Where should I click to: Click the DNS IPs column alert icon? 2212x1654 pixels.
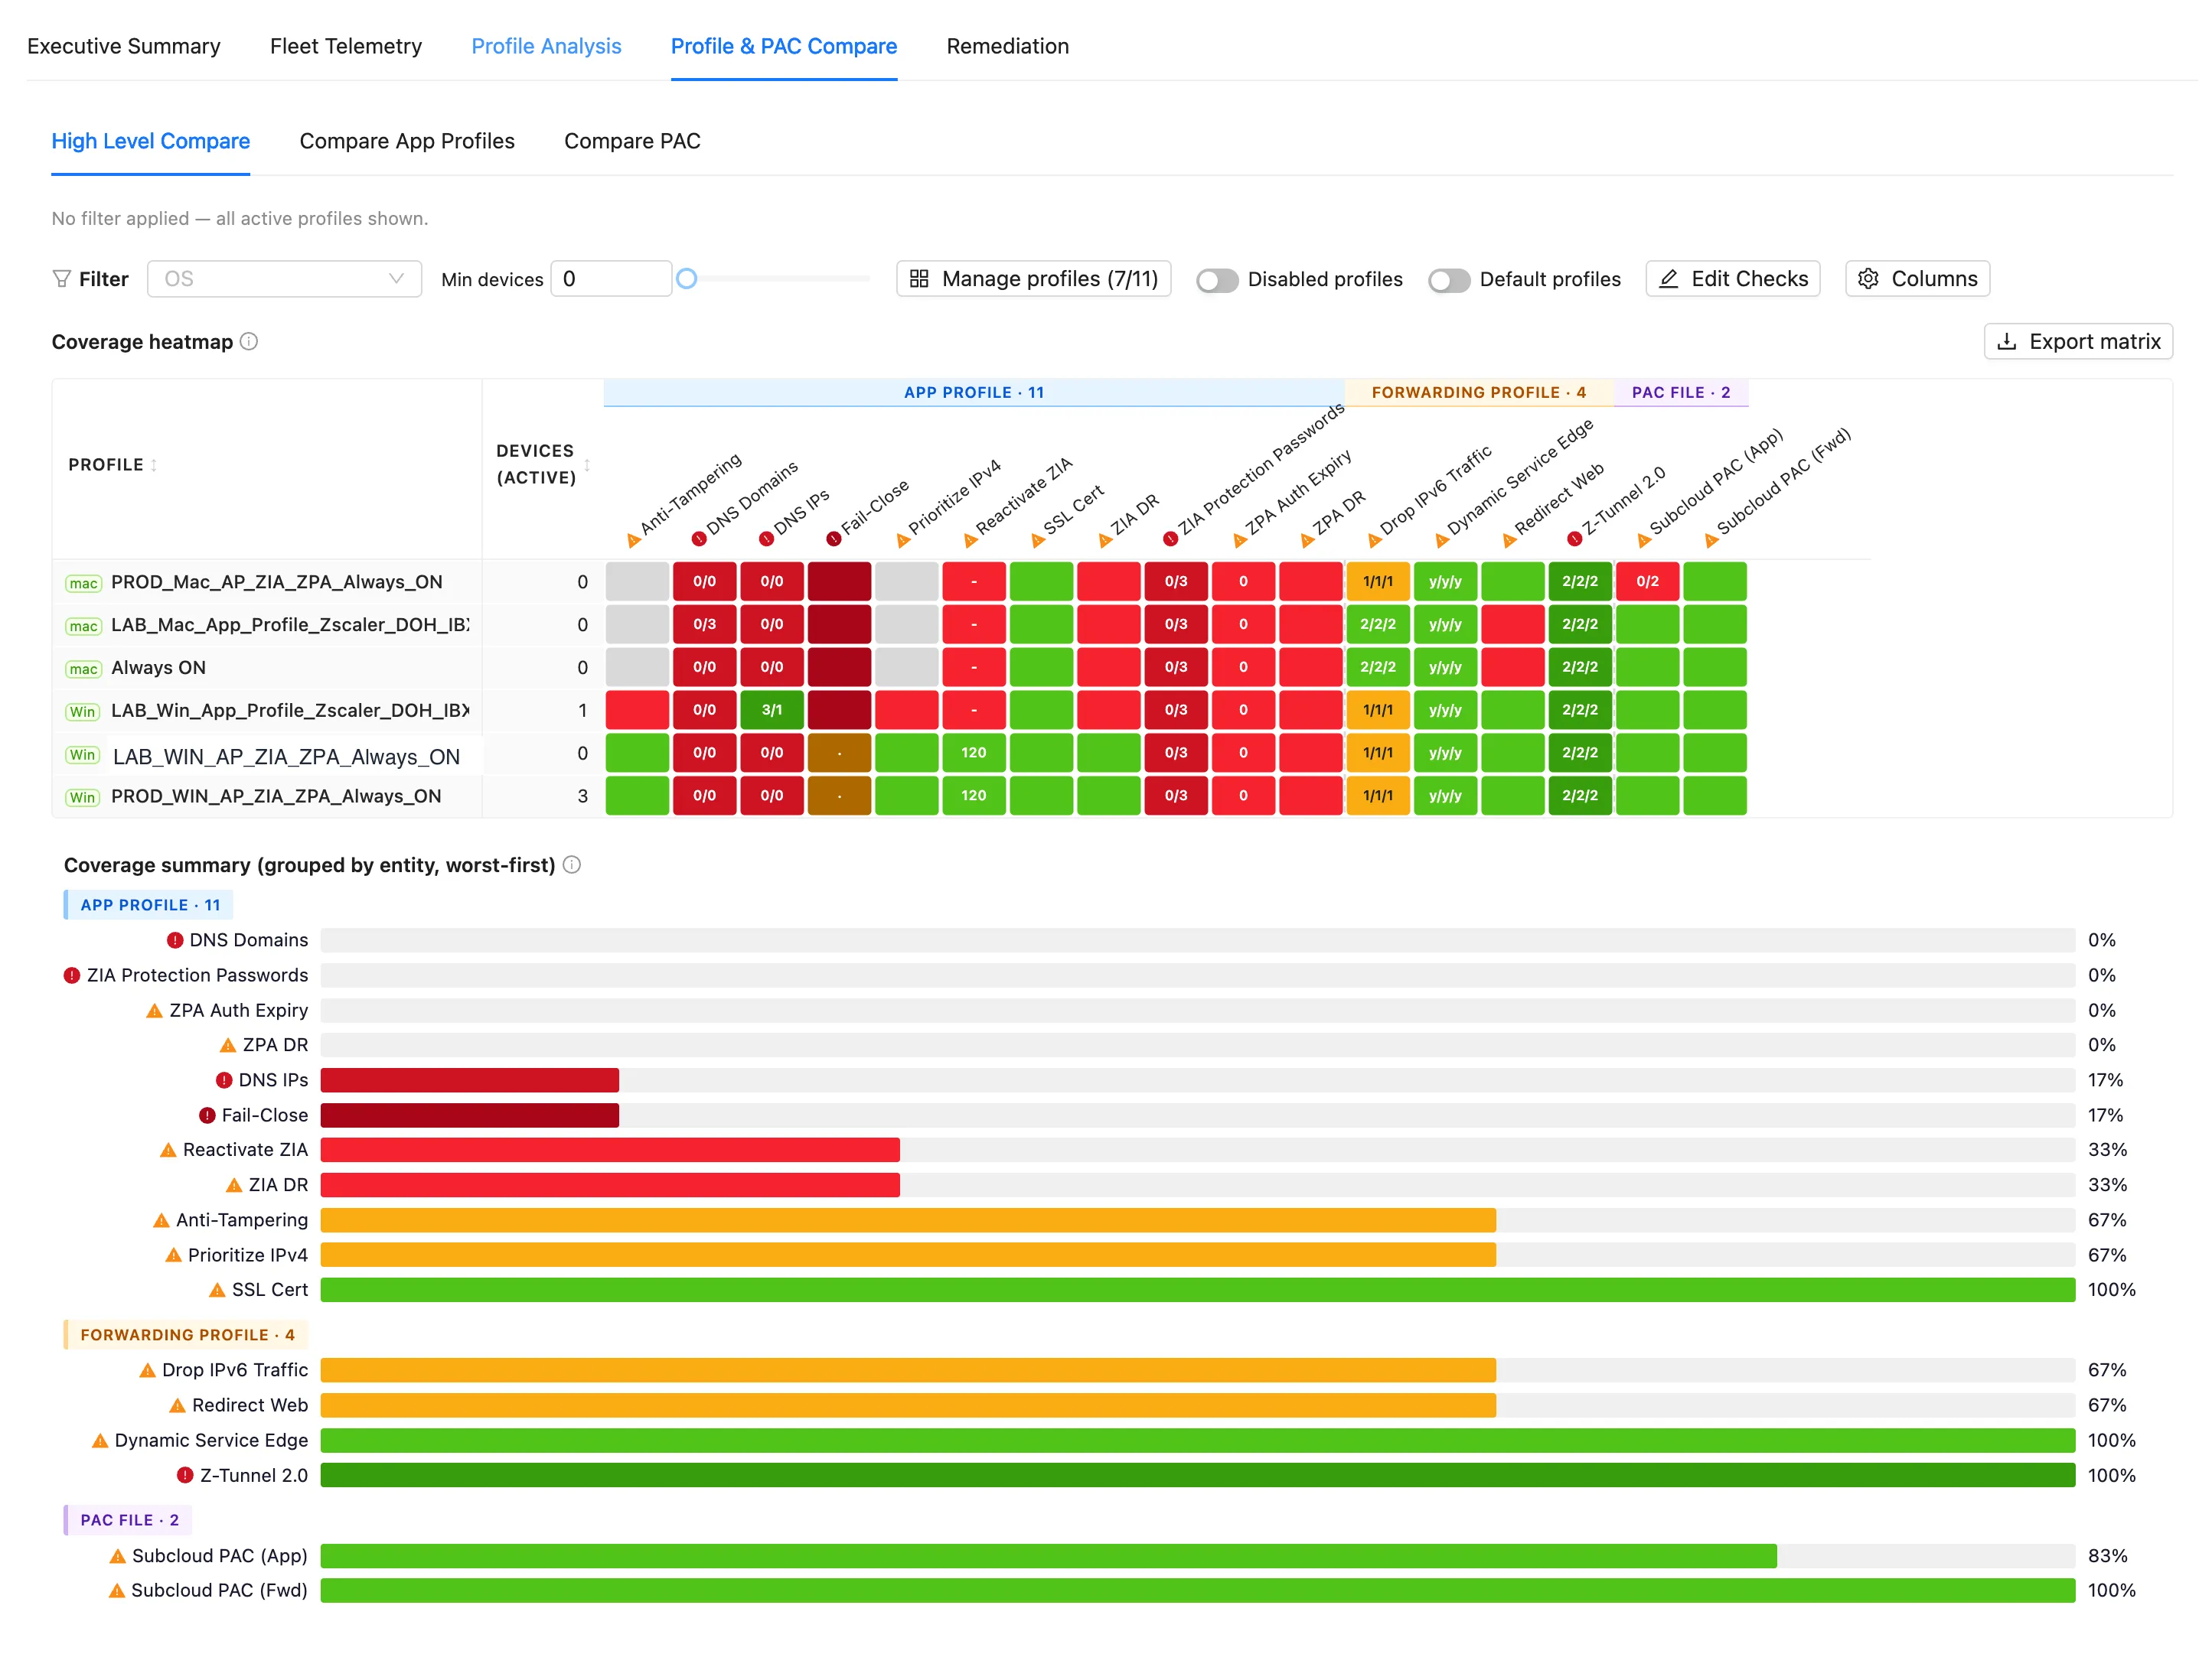[766, 539]
